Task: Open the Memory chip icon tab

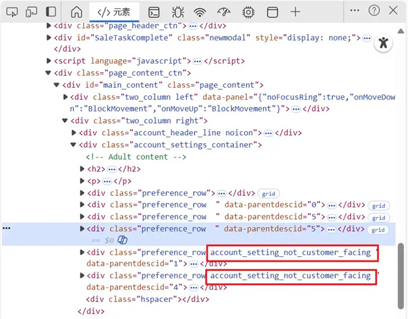Action: point(248,12)
